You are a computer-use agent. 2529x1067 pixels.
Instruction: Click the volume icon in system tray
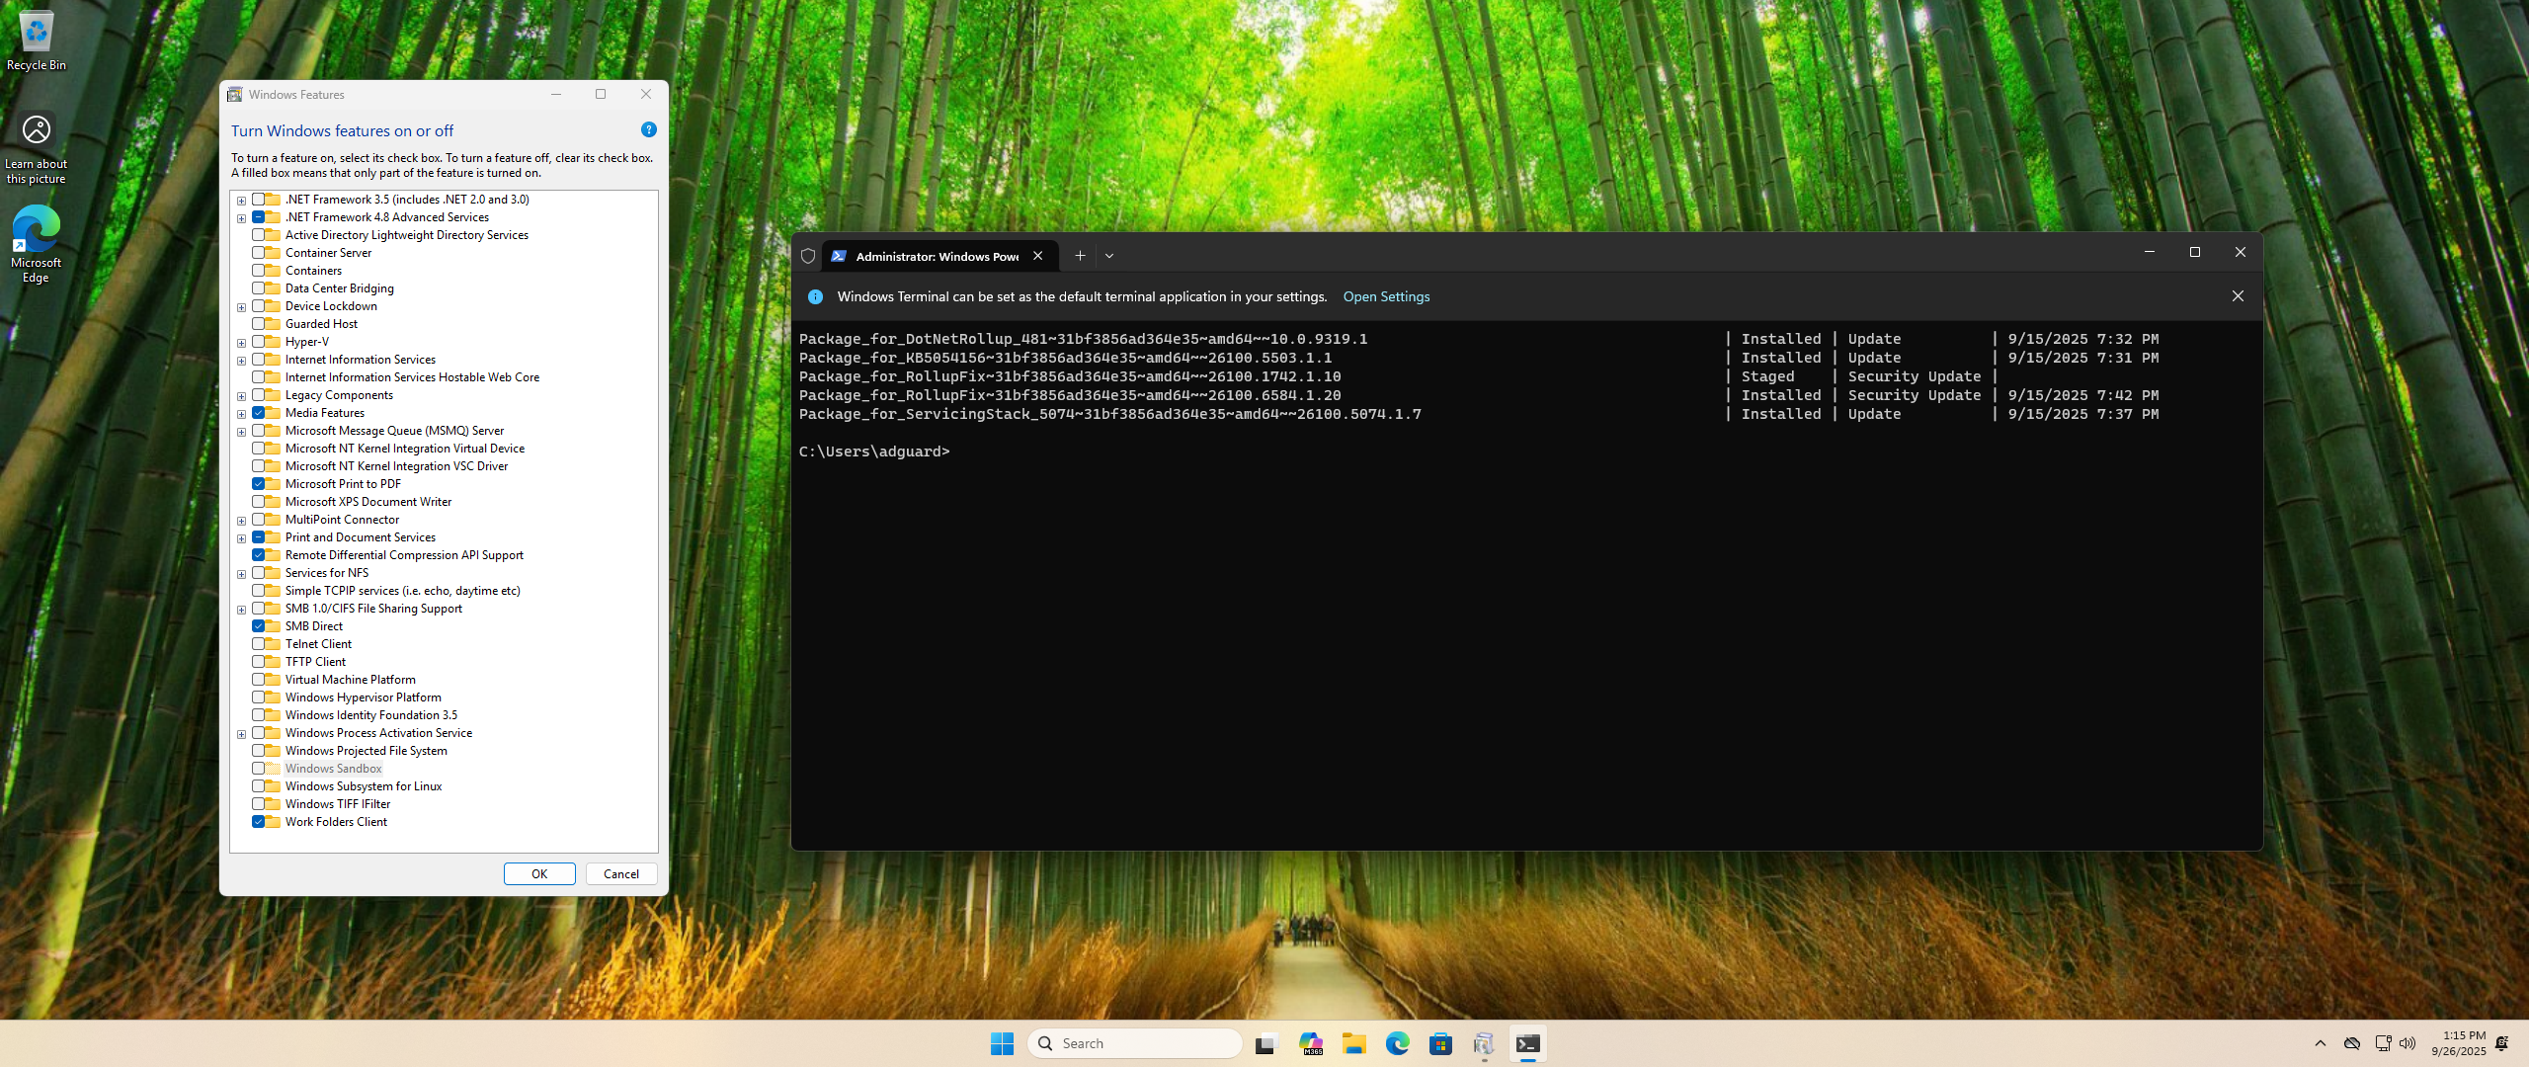pos(2407,1043)
